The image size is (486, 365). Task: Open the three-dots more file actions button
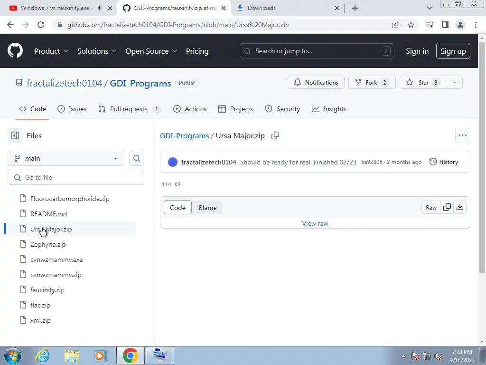(x=462, y=135)
